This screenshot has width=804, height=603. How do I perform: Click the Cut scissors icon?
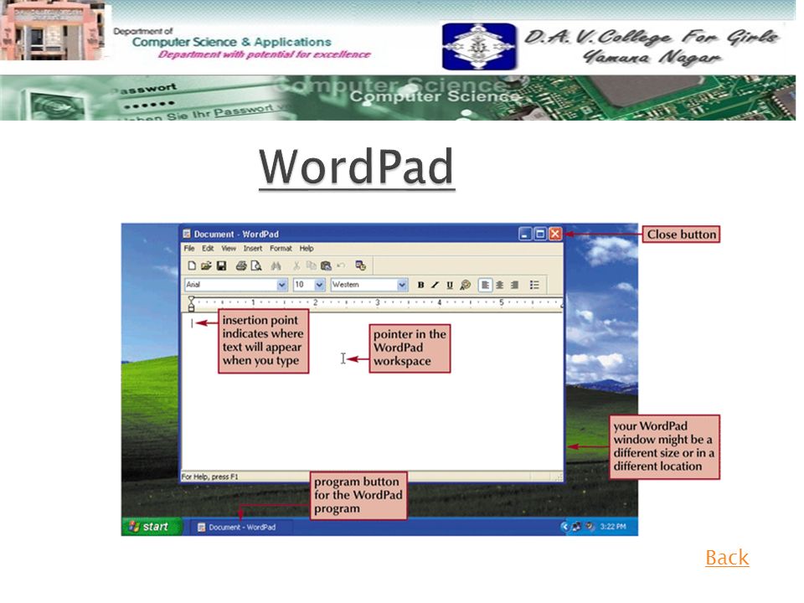[296, 265]
